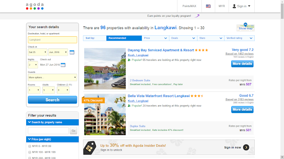Screen dimensions: 284x159
Task: Click the purple loyalty program arrow
Action: (x=197, y=16)
